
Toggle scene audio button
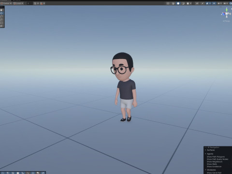(x=203, y=3)
